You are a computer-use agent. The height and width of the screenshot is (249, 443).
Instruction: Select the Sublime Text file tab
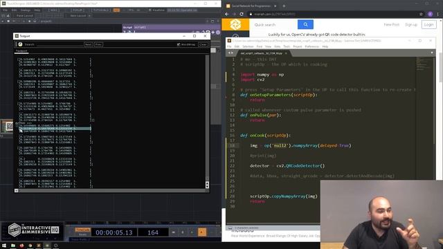pos(262,53)
